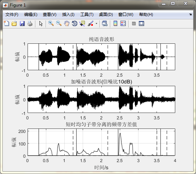Viewport: 196px width, 174px height.
Task: Click the 时间/s axis label
Action: 101,168
